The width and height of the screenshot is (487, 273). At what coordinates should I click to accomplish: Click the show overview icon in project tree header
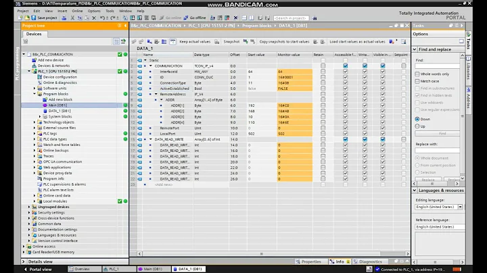pos(119,26)
